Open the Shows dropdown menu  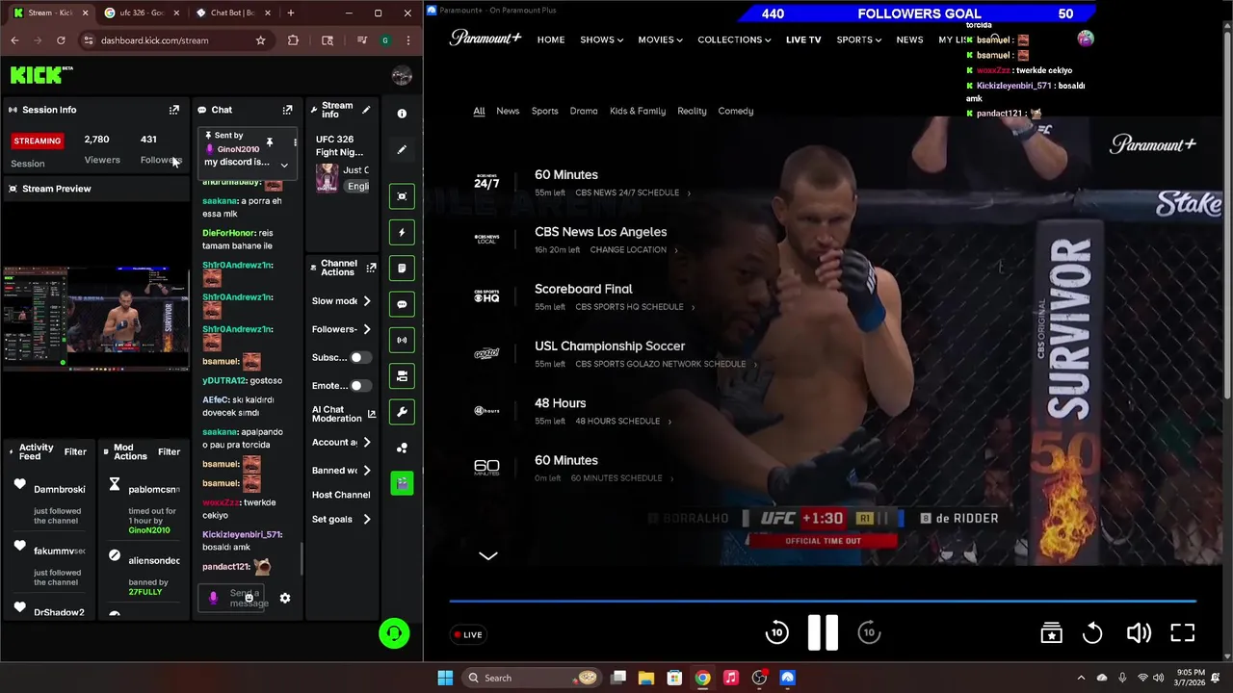point(601,39)
